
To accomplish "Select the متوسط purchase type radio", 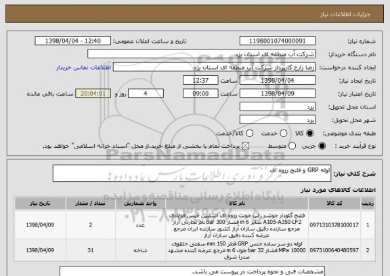I will coord(292,146).
